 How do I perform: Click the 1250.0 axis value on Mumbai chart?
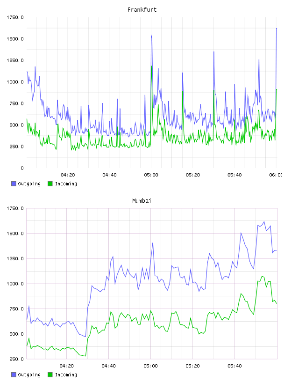[15, 259]
